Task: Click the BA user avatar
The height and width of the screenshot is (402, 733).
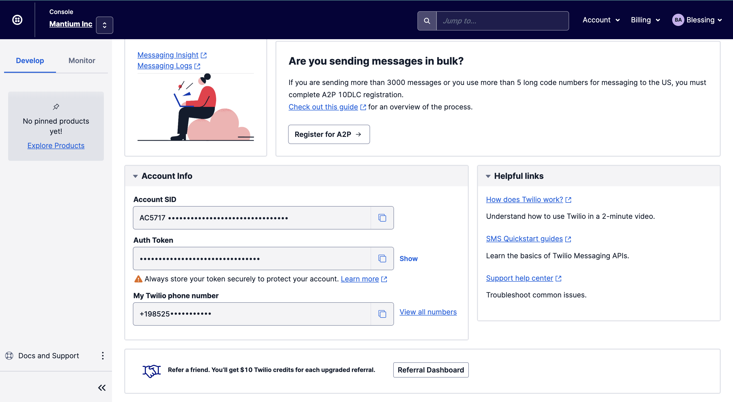Action: (678, 20)
